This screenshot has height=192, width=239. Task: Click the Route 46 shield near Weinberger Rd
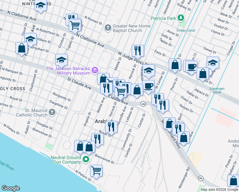pos(201,178)
